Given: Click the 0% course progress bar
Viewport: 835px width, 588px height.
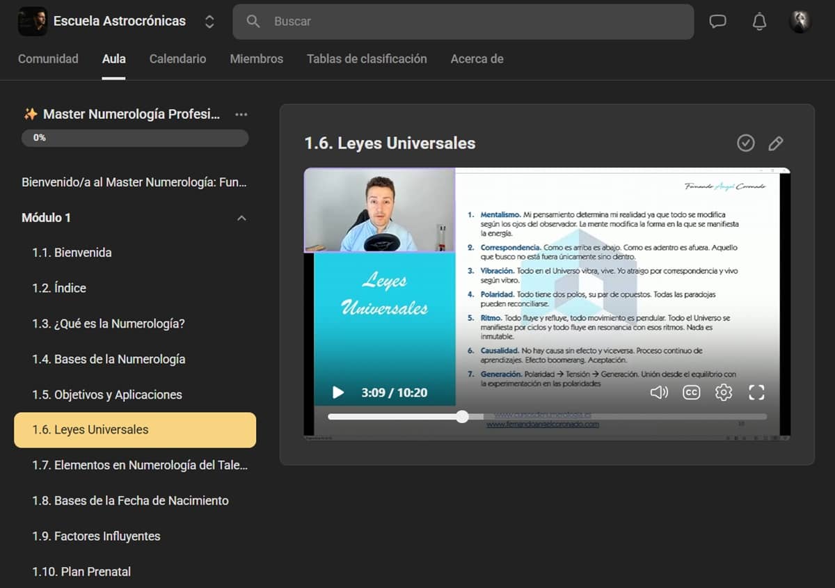Looking at the screenshot, I should (x=135, y=138).
